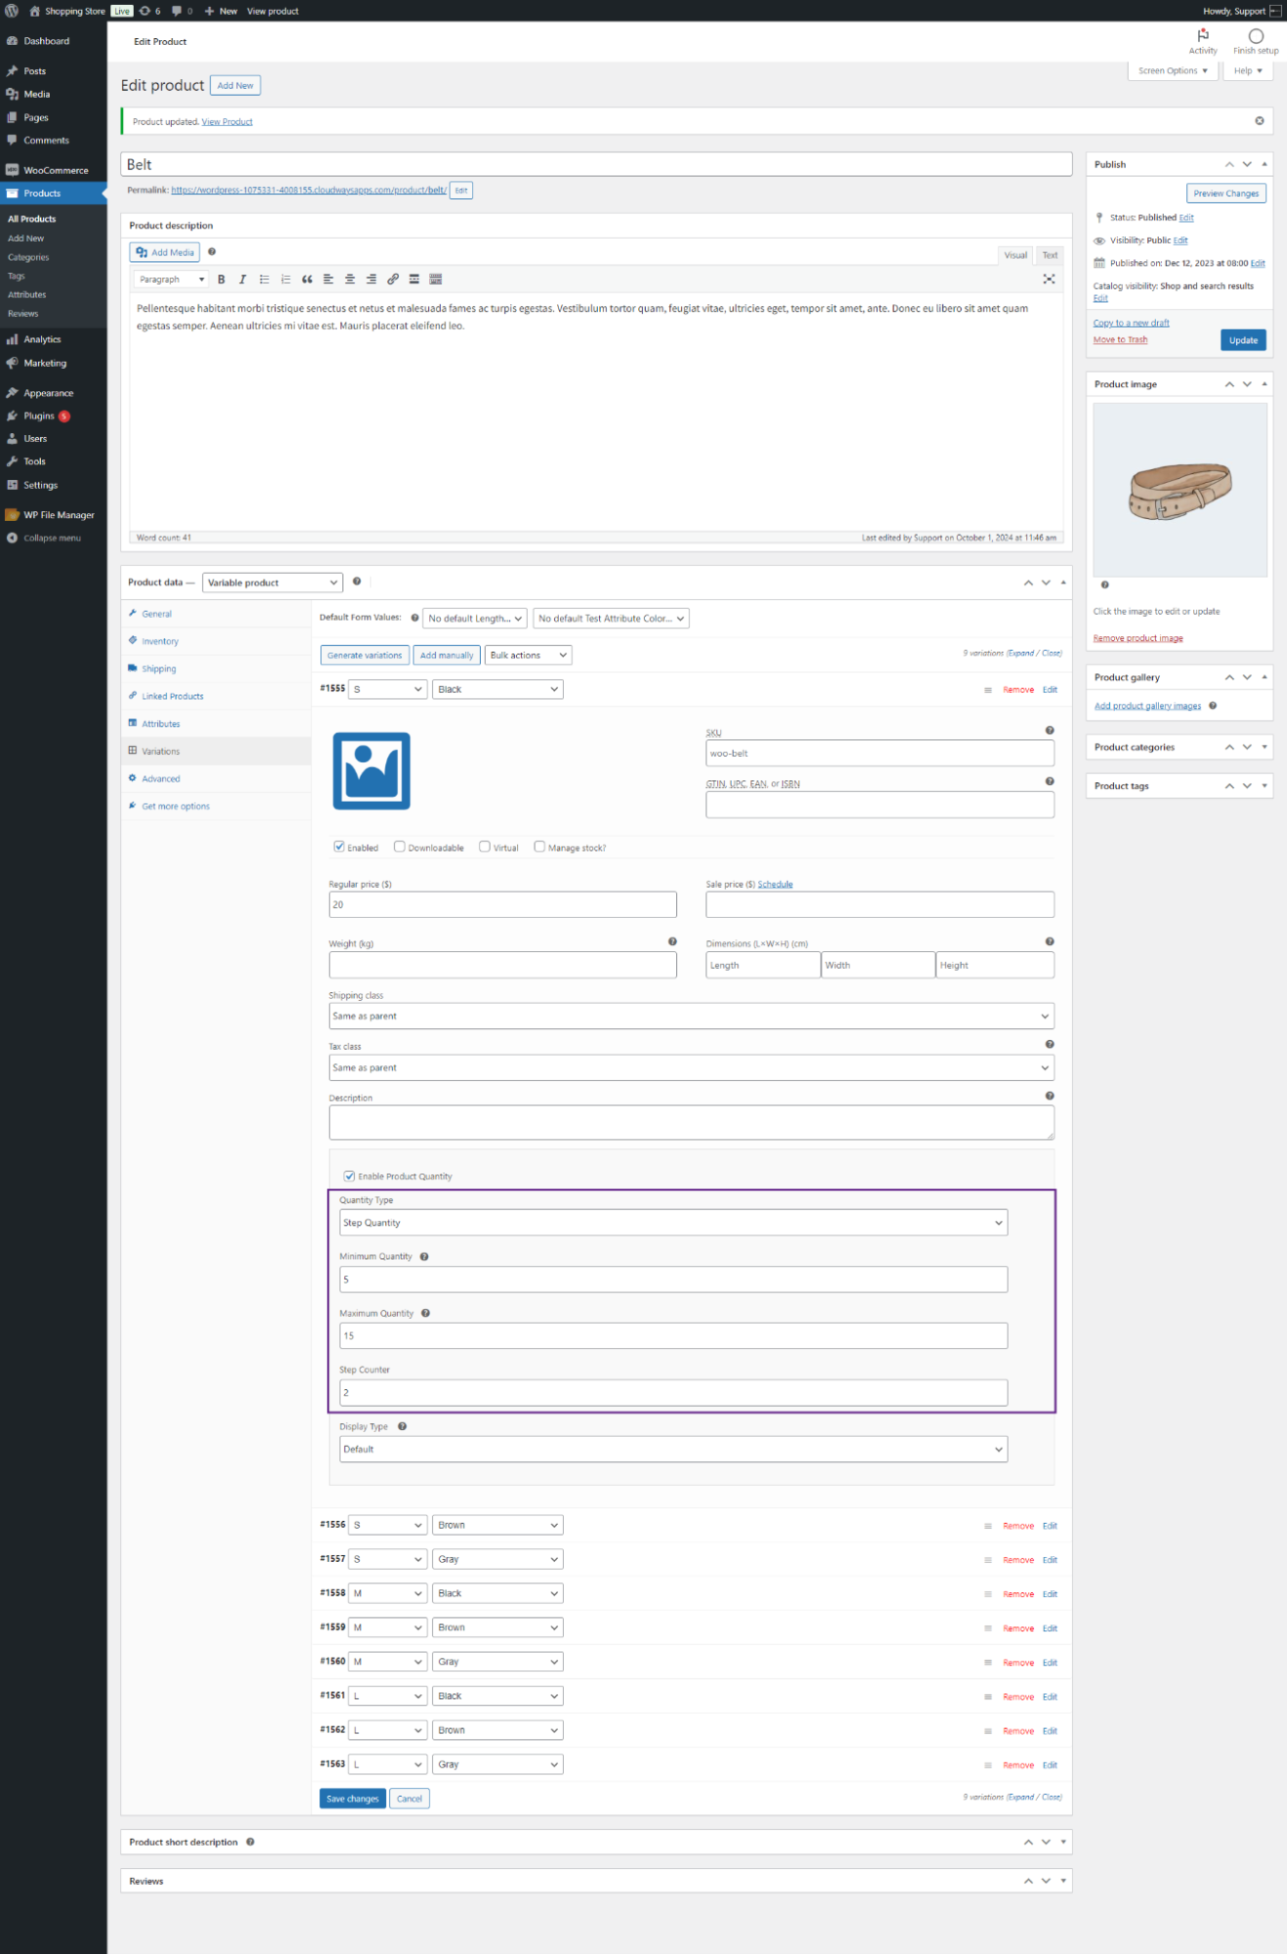Switch editor to the Text tab

pyautogui.click(x=1050, y=255)
